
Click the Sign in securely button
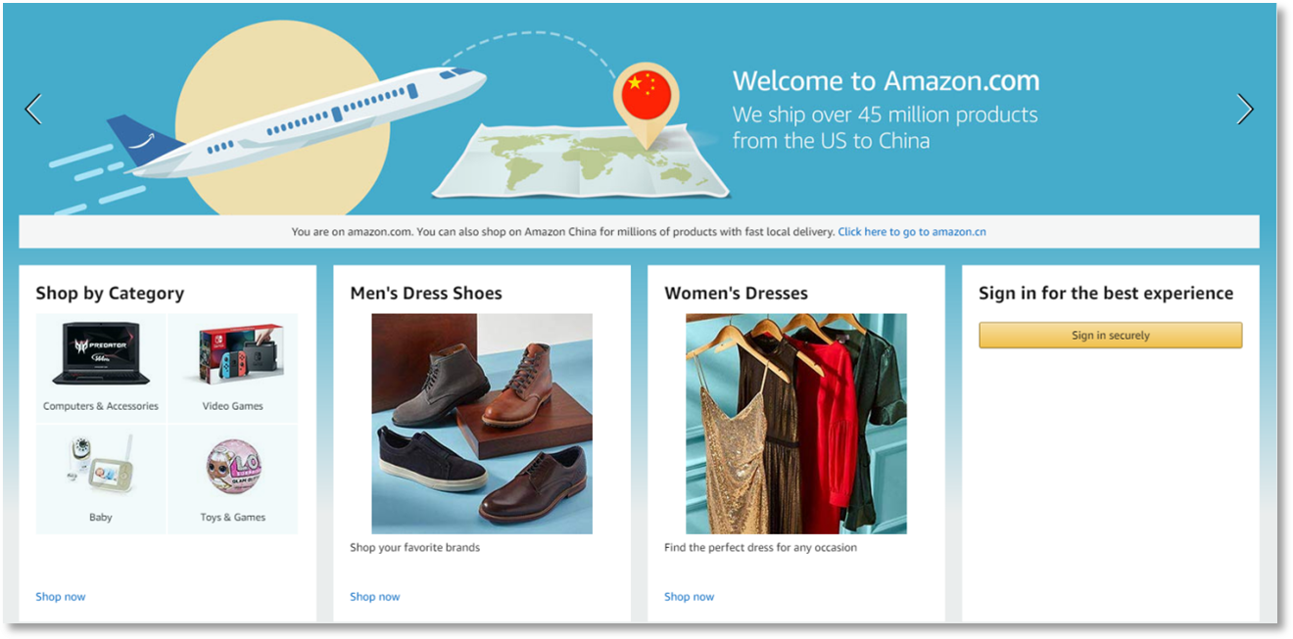click(x=1110, y=336)
